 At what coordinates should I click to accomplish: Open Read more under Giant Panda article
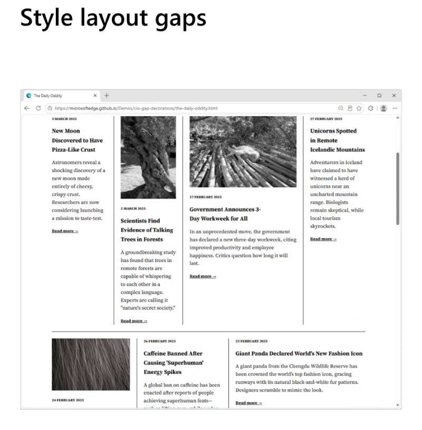pyautogui.click(x=248, y=403)
